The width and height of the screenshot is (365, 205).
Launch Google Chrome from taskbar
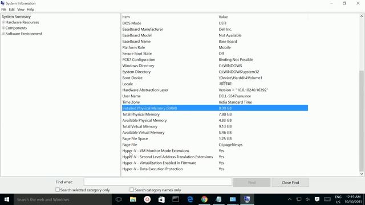coord(204,199)
